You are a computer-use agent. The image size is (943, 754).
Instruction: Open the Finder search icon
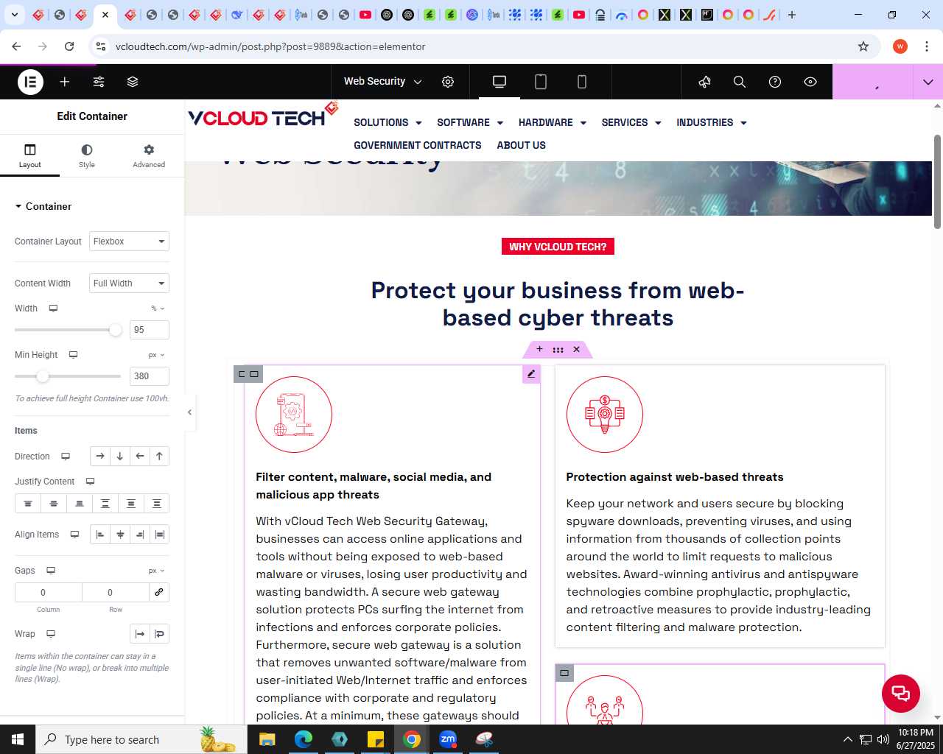(x=740, y=82)
